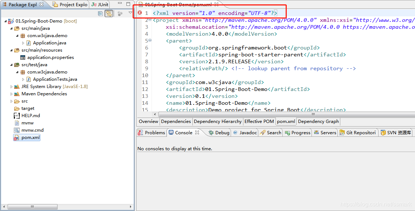Click the target folder icon
This screenshot has width=415, height=211.
[17, 108]
